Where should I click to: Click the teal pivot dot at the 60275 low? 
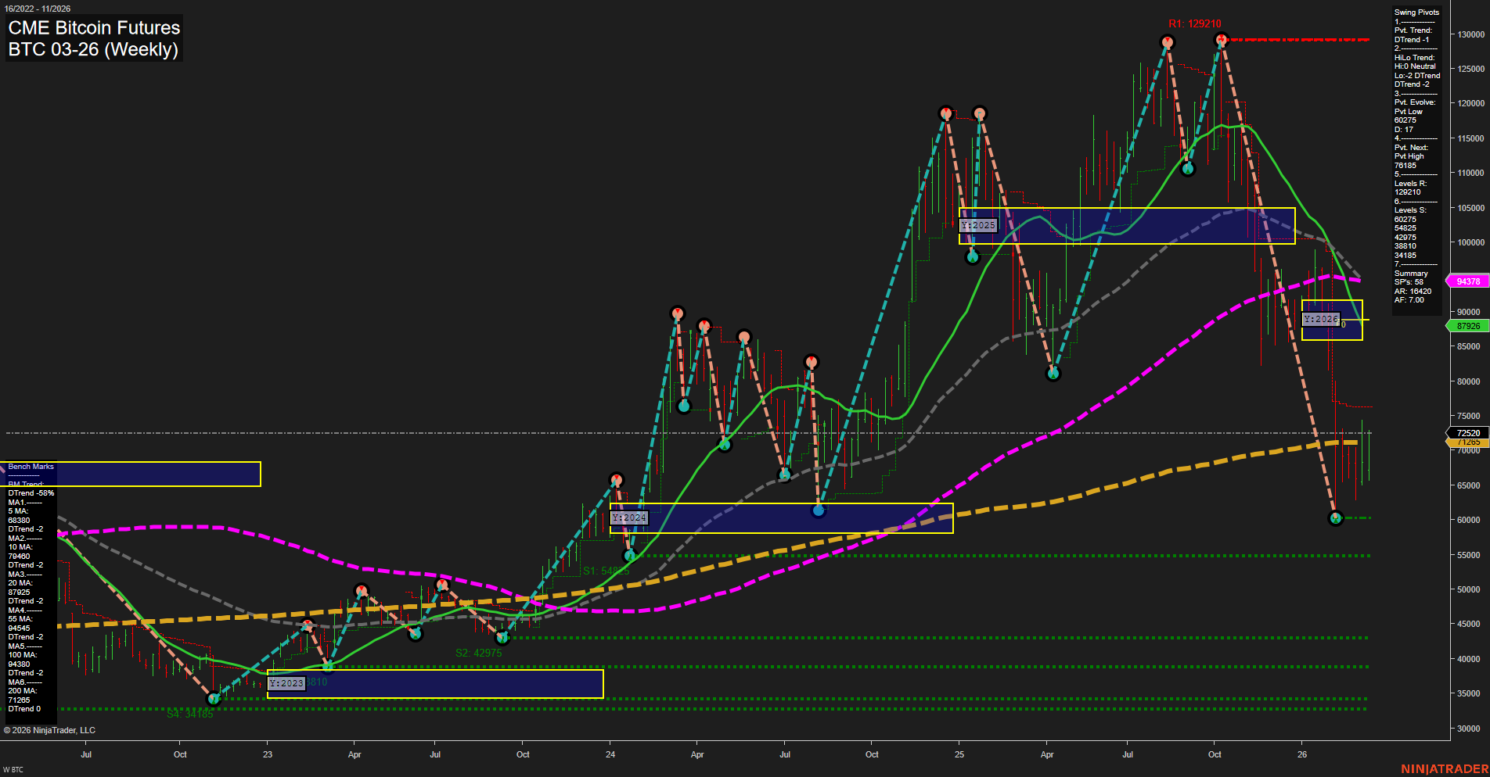(x=1336, y=517)
